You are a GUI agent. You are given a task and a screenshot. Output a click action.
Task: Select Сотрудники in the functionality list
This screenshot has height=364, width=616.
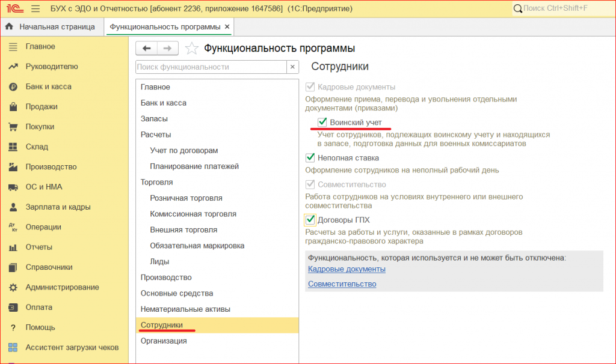(217, 325)
